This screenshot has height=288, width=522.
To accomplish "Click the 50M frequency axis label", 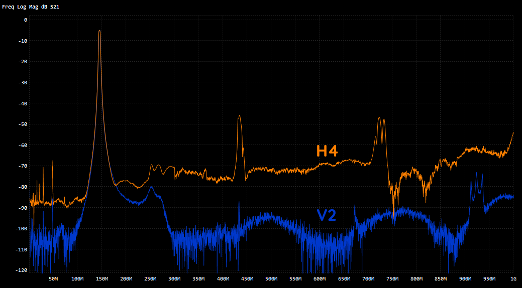I will click(54, 278).
